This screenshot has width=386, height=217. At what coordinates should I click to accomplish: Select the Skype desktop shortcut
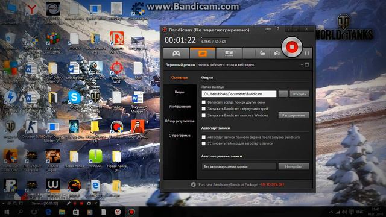tap(74, 100)
